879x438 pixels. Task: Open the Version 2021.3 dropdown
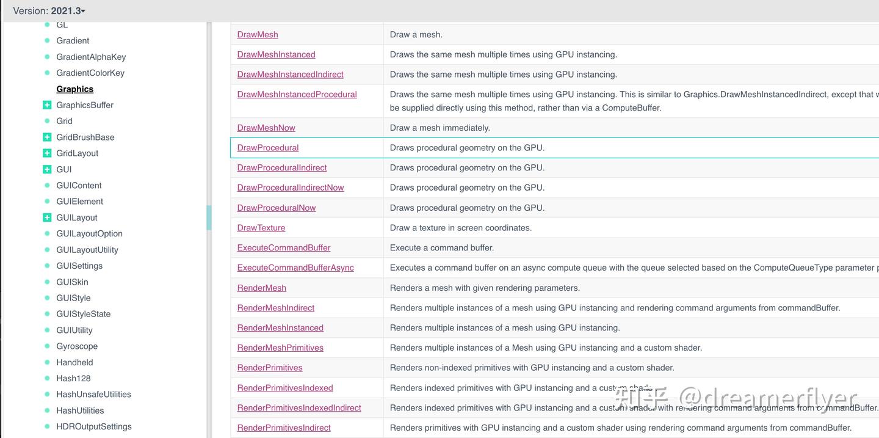(49, 11)
